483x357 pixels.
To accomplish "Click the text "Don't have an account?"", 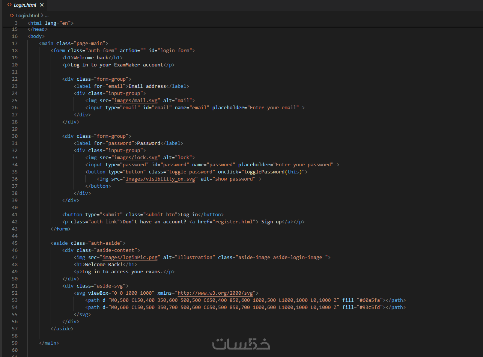I will (x=154, y=221).
